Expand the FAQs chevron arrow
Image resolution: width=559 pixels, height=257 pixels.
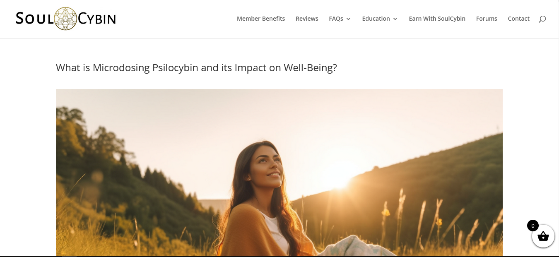[348, 19]
